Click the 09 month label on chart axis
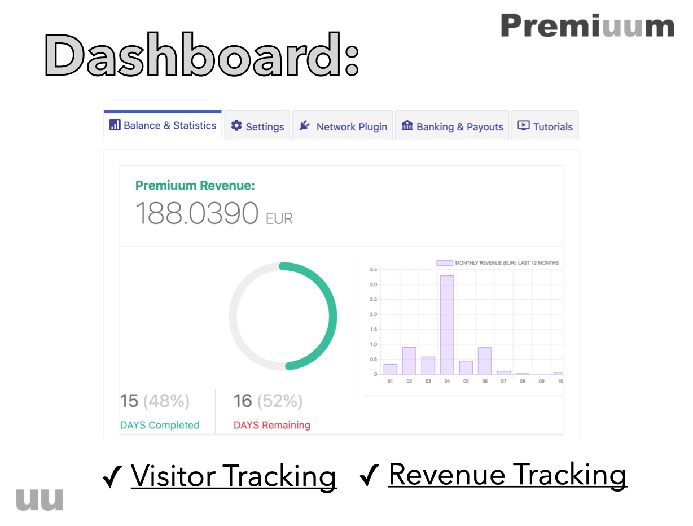Screen dimensions: 693x526 click(x=542, y=382)
